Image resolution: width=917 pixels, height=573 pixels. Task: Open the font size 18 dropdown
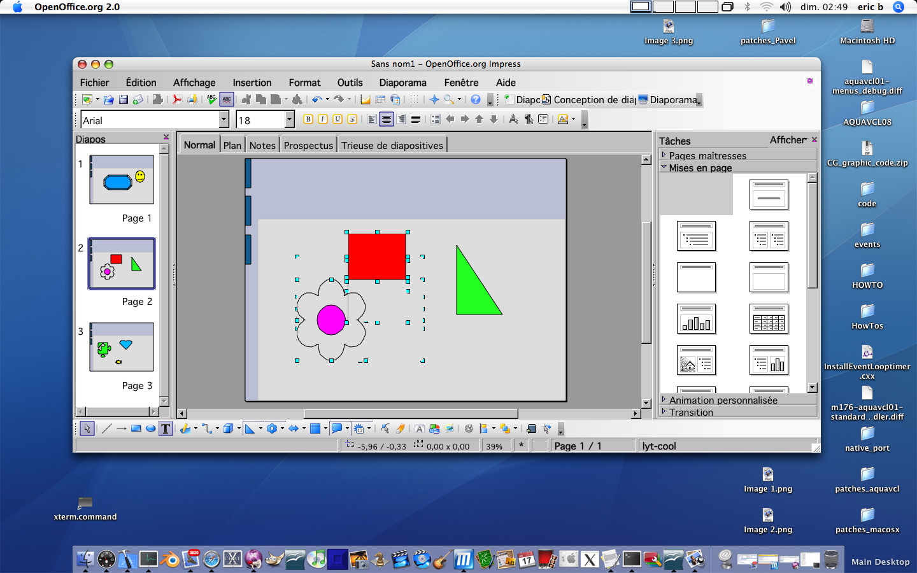(290, 120)
